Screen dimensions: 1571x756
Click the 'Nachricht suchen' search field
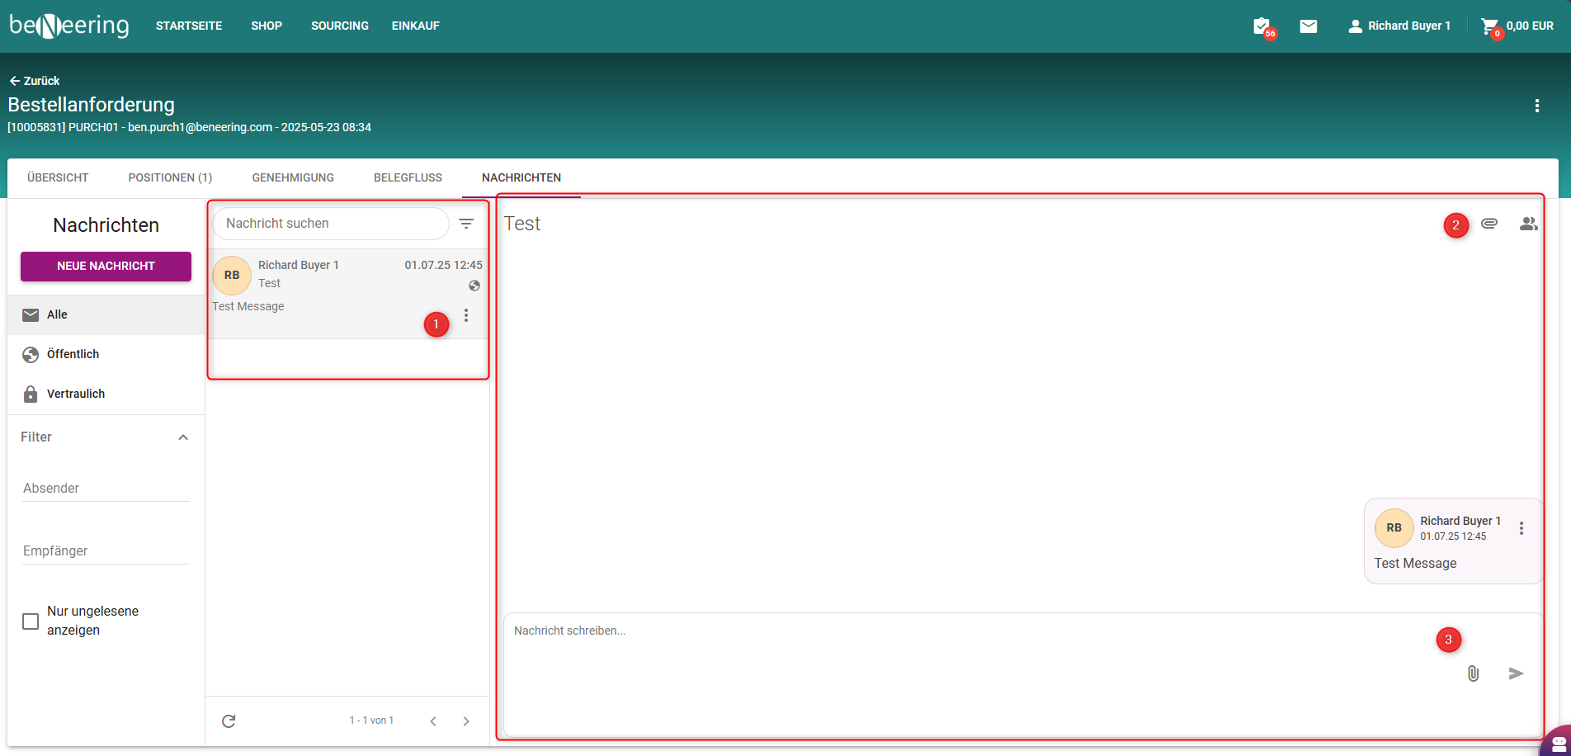point(330,224)
